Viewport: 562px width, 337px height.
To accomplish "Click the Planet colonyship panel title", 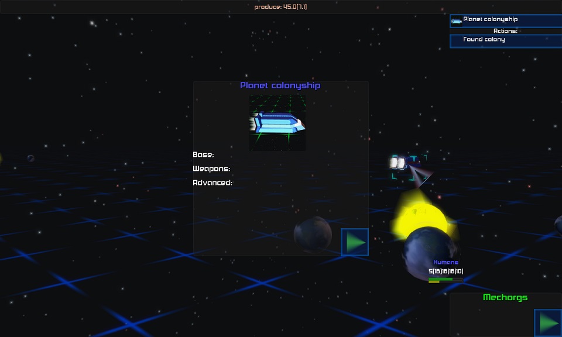I will pyautogui.click(x=280, y=85).
